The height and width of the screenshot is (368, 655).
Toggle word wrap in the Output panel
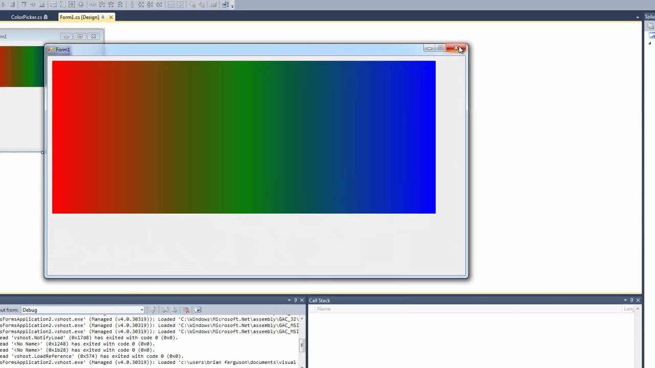[x=198, y=310]
